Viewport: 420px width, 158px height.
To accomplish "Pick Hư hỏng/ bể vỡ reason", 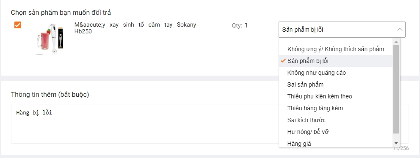I will point(336,131).
